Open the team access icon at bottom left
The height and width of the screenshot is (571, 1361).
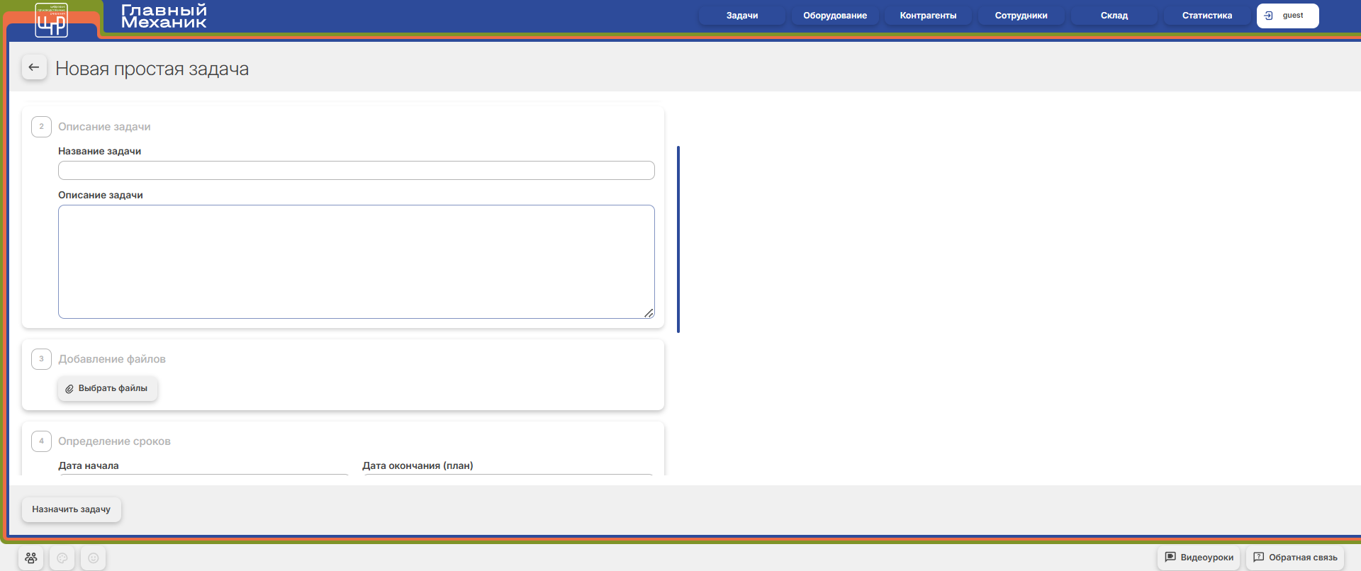[x=31, y=558]
